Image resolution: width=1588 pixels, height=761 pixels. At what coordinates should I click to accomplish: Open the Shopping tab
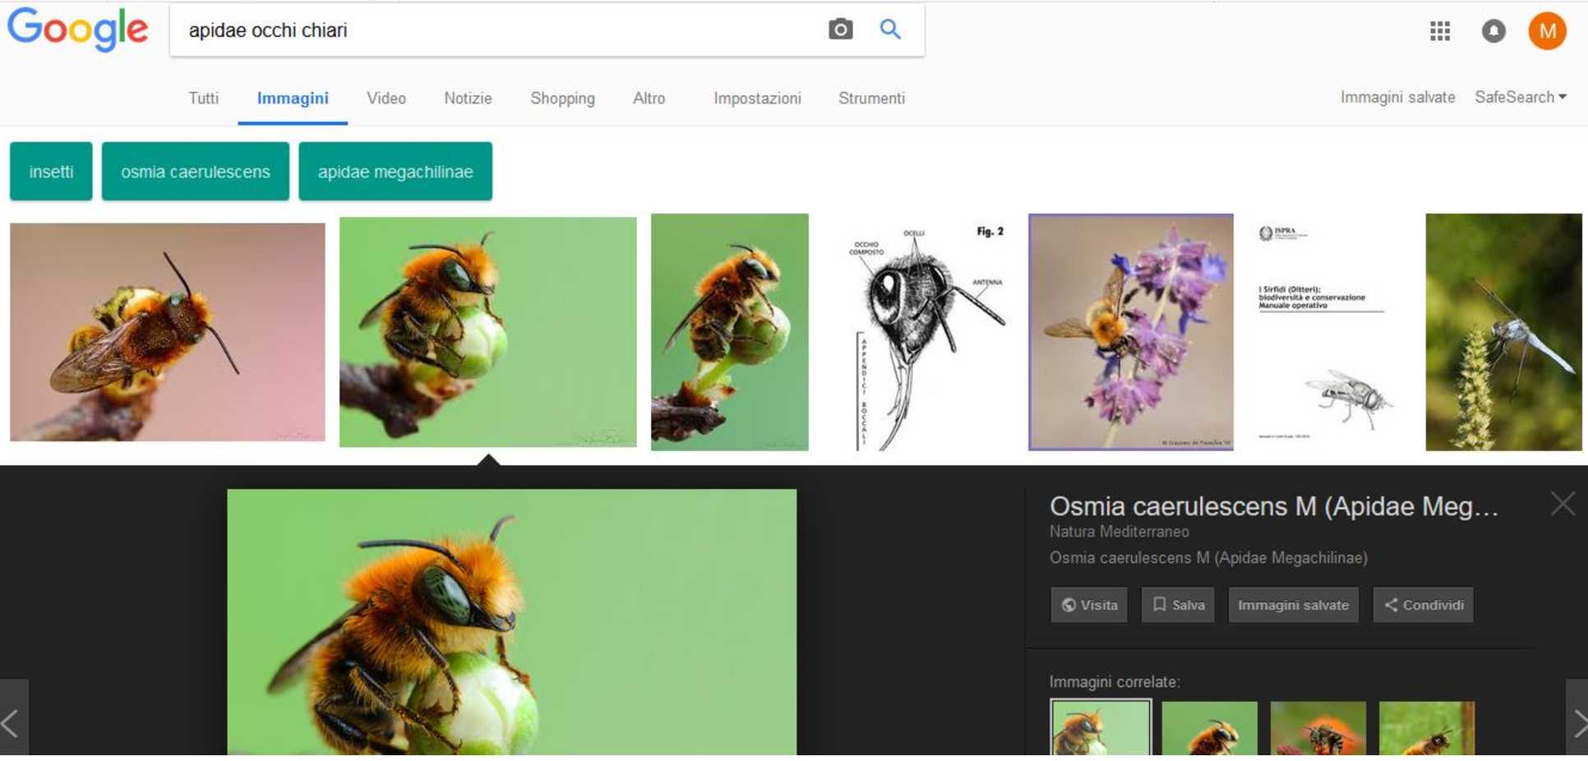tap(562, 98)
